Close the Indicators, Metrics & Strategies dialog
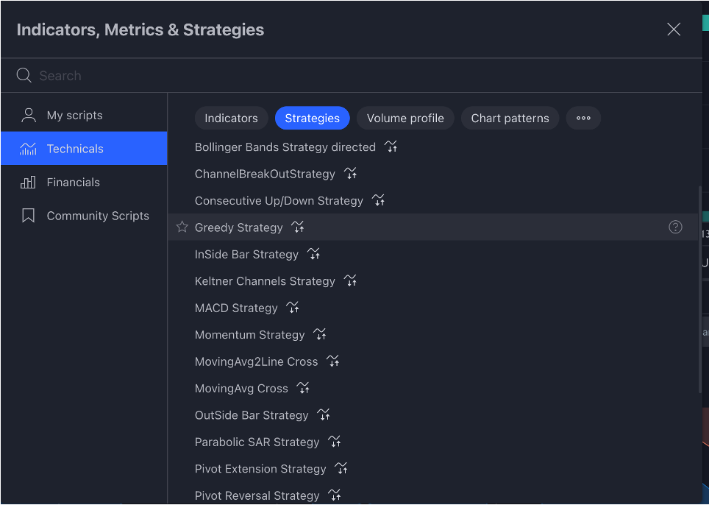 pos(674,29)
